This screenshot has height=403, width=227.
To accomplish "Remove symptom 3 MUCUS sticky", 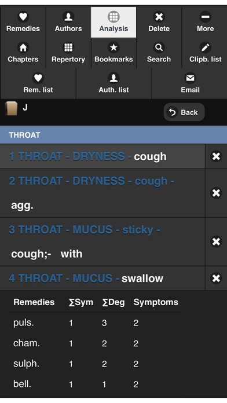I will [x=216, y=241].
